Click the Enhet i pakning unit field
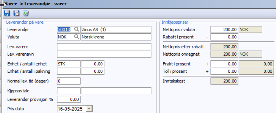276x113 pixels. tap(69, 71)
